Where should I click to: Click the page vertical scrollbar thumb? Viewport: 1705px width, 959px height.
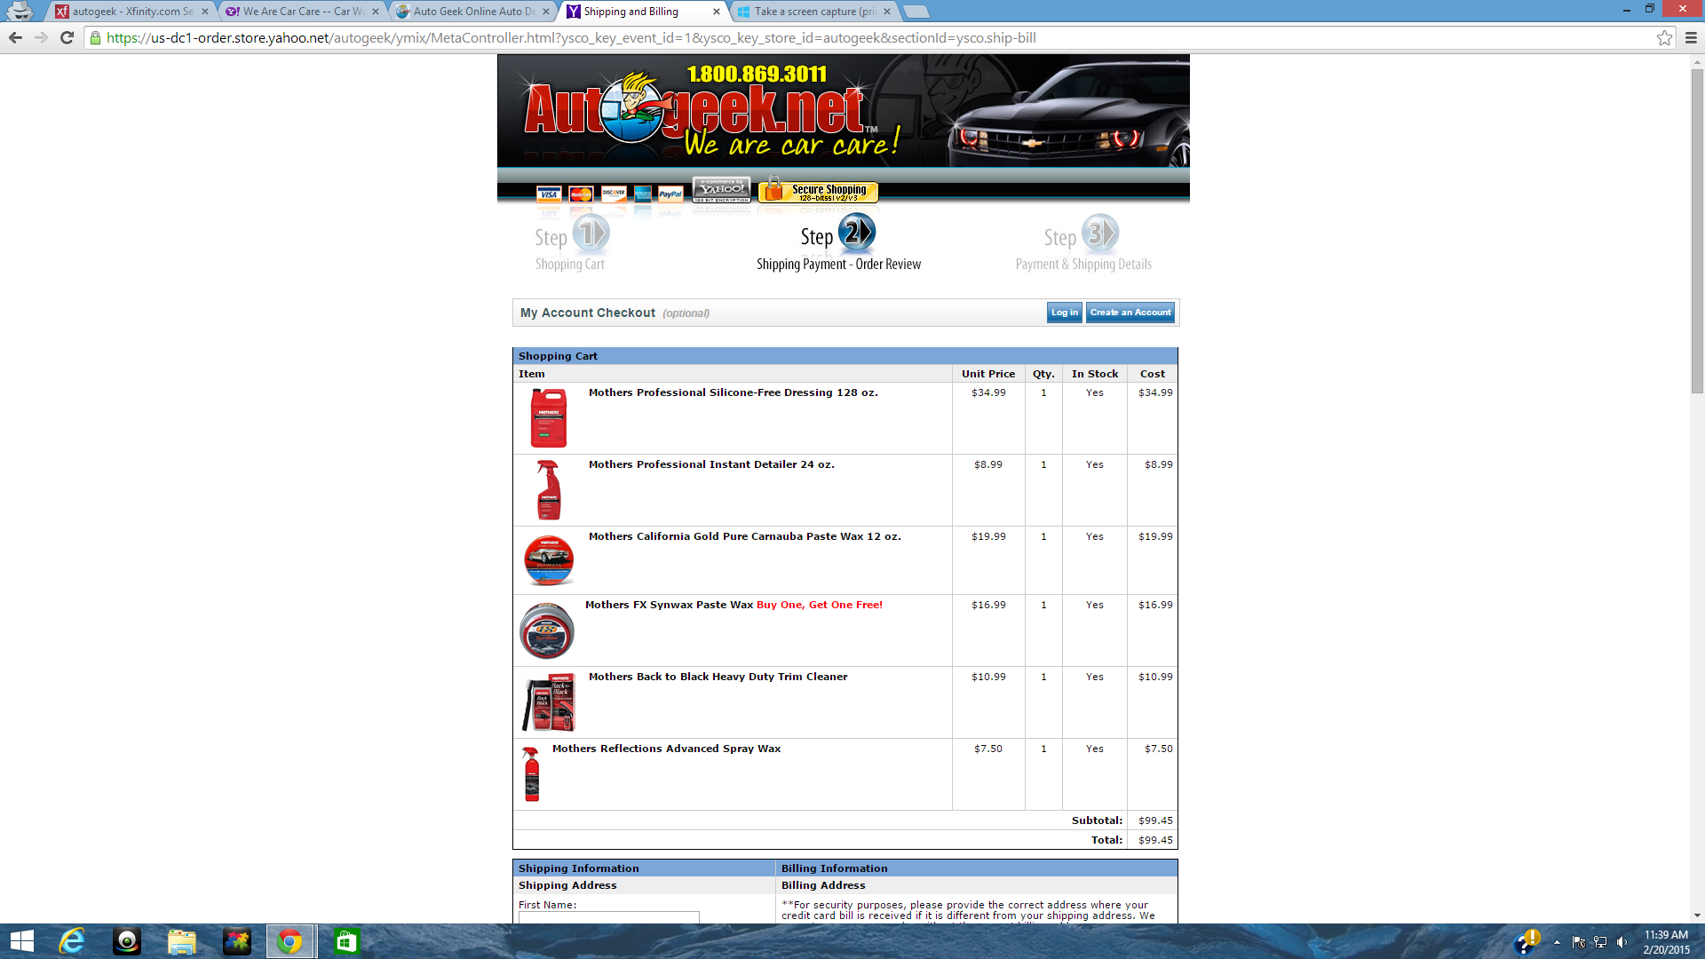1697,231
